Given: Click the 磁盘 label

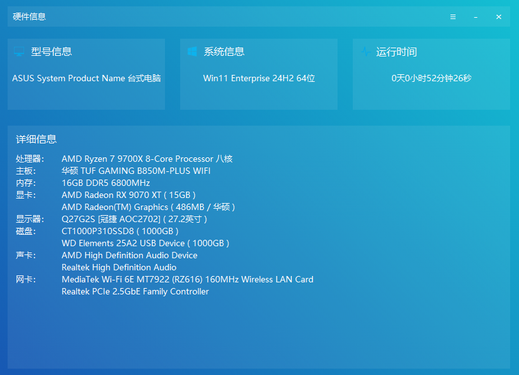Looking at the screenshot, I should 26,232.
